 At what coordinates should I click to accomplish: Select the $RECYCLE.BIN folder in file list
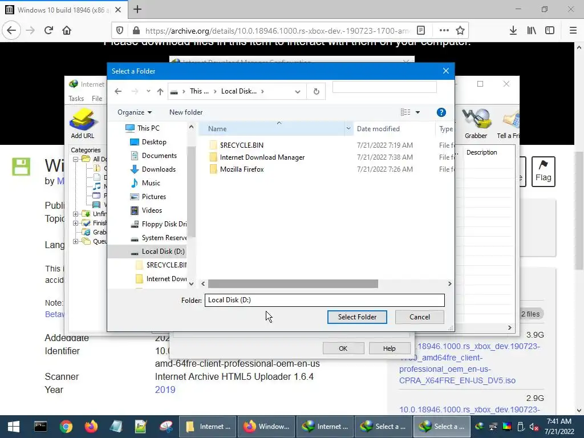point(241,145)
